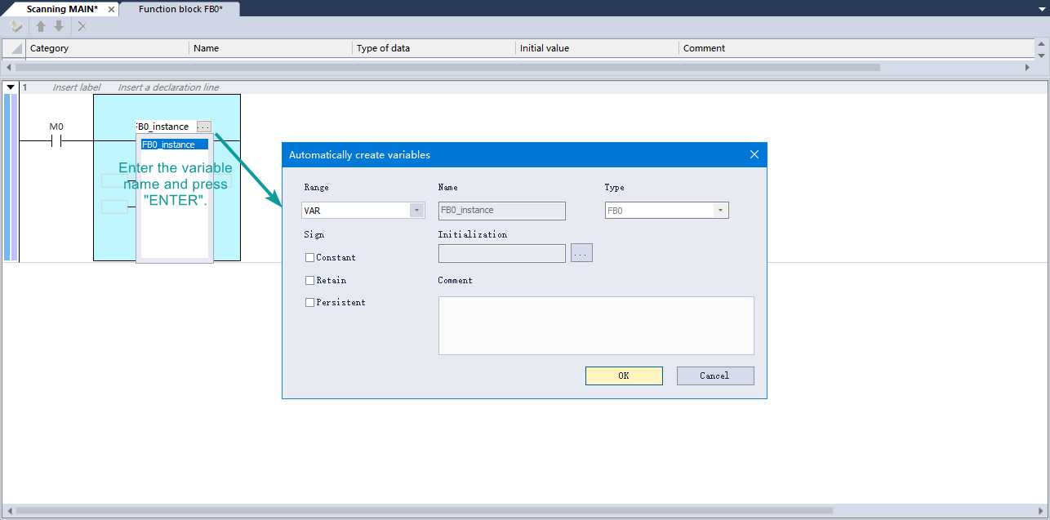1050x520 pixels.
Task: Open the Range VAR dropdown
Action: click(x=417, y=211)
